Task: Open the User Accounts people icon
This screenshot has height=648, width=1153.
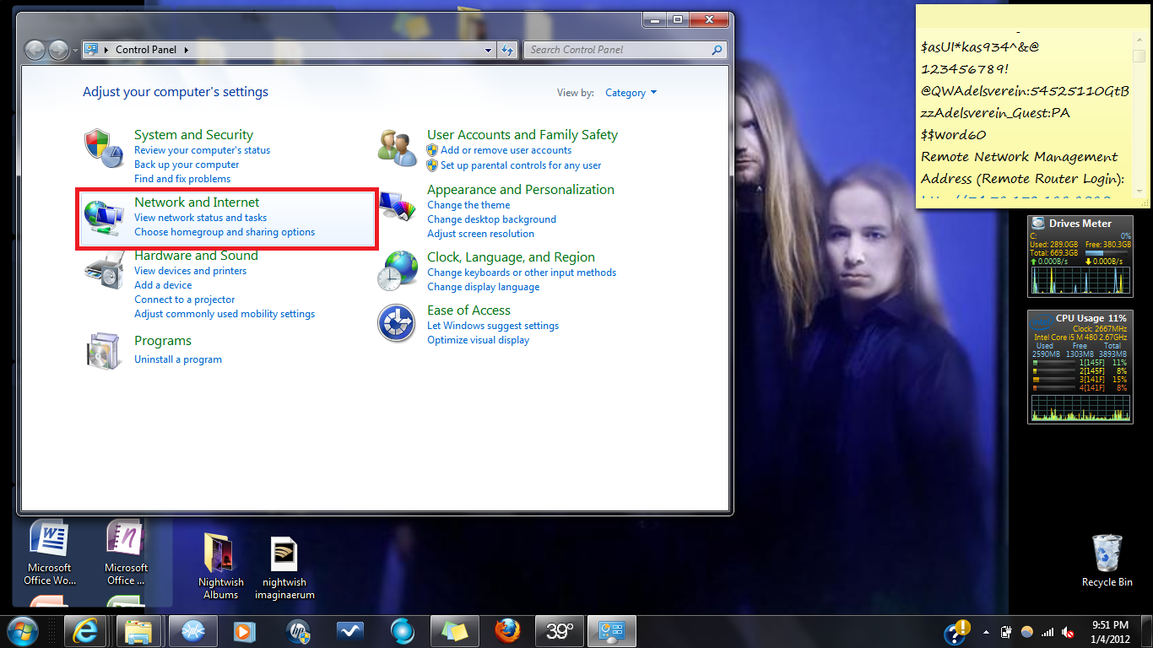Action: point(398,148)
